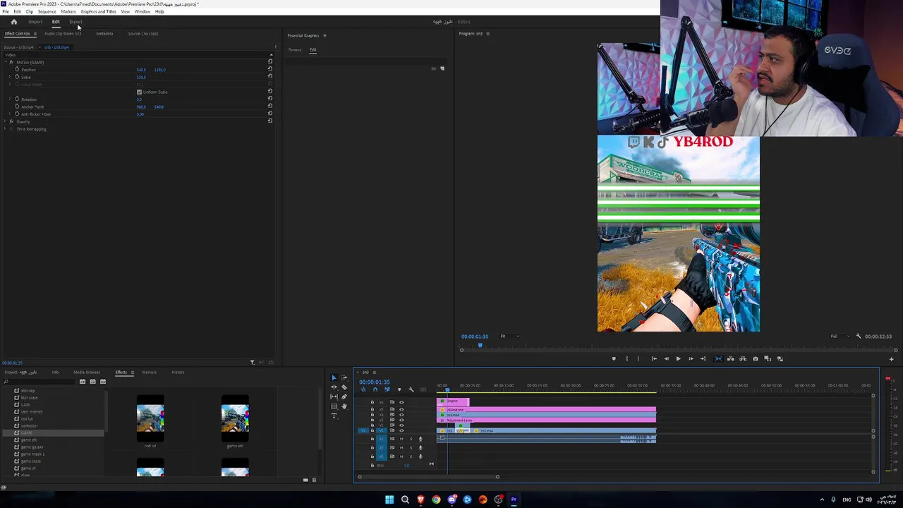Screen dimensions: 903x508
Task: Open the File menu
Action: coord(6,11)
